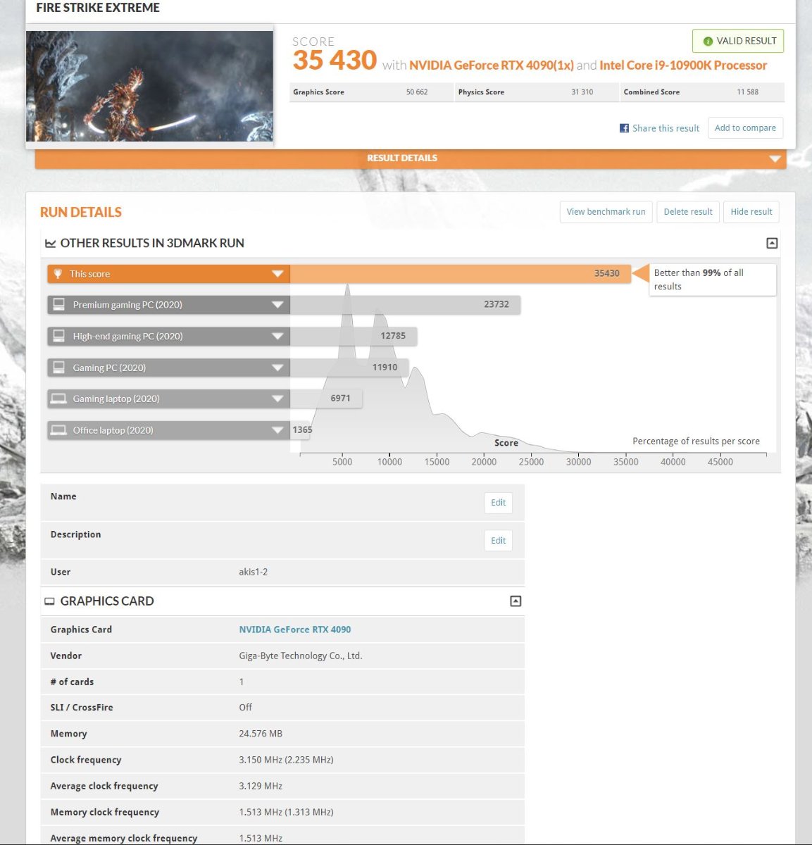Click the Valid Result badge
Viewport: 812px width, 845px height.
click(x=738, y=41)
